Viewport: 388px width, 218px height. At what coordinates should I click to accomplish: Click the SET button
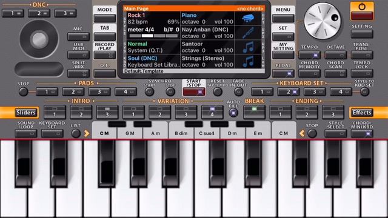pyautogui.click(x=283, y=37)
